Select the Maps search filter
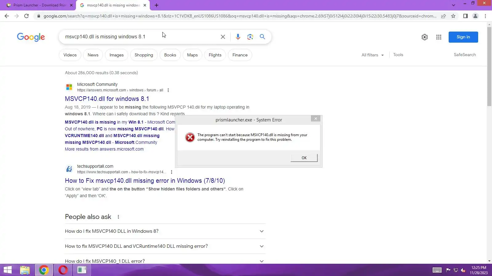This screenshot has height=276, width=492. pyautogui.click(x=192, y=55)
